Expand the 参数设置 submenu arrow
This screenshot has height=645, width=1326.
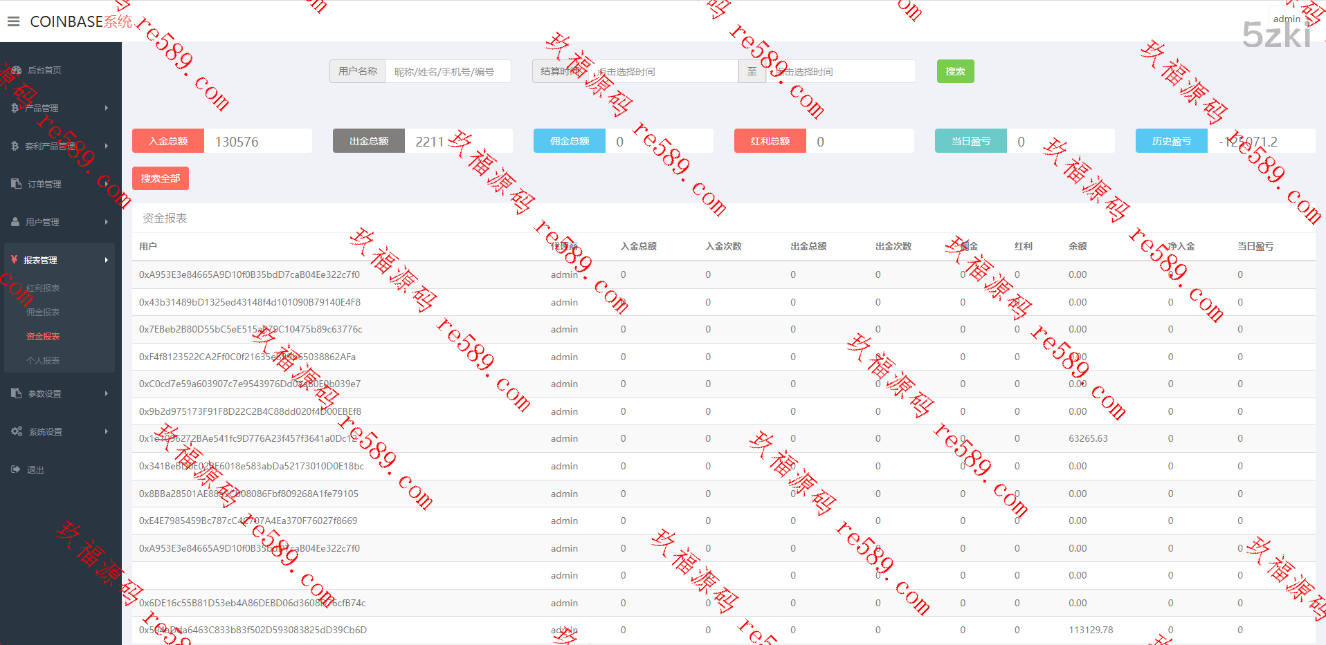[x=106, y=393]
